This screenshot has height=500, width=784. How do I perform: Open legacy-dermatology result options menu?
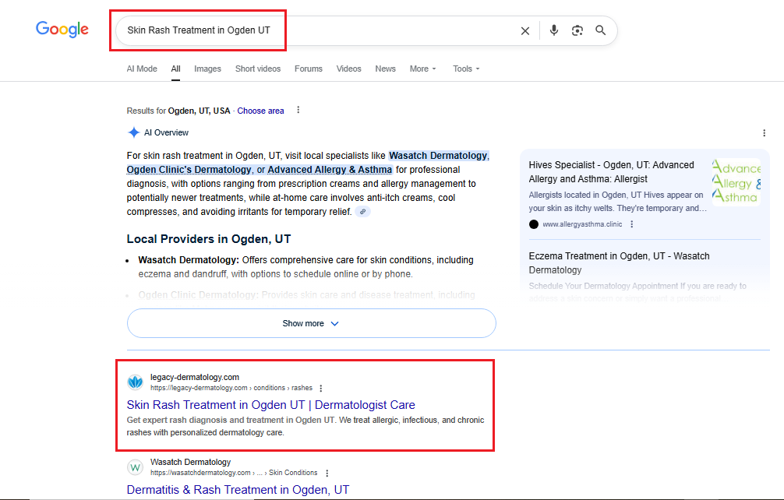(321, 388)
